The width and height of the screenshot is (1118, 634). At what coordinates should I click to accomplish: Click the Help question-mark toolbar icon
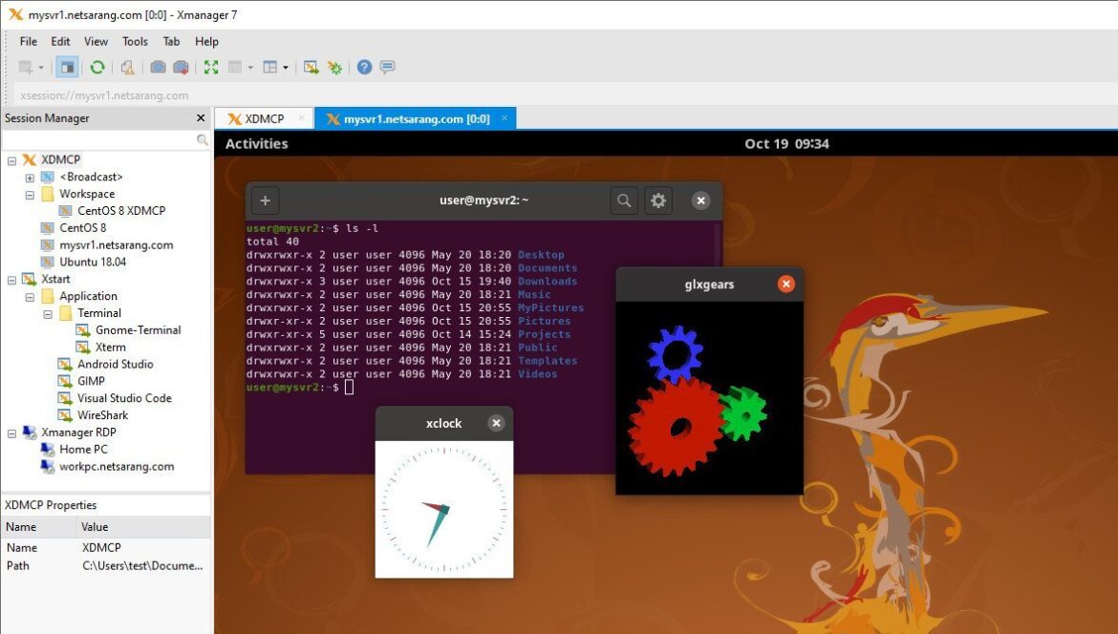pyautogui.click(x=365, y=67)
